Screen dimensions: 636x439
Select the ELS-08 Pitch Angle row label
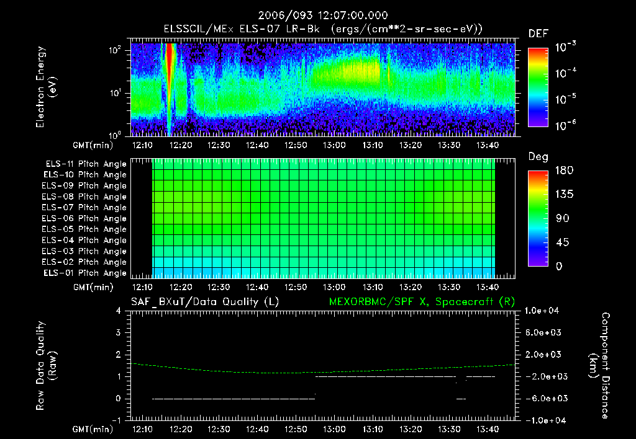pyautogui.click(x=84, y=197)
